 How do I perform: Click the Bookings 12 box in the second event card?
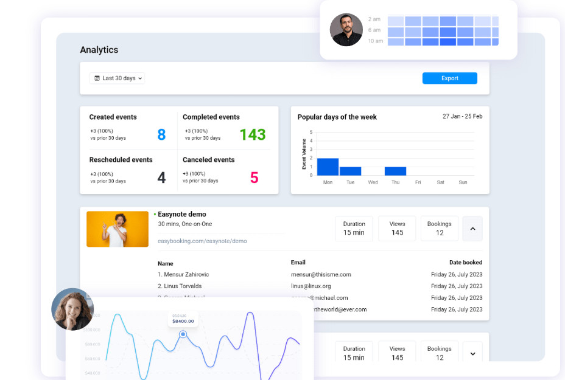click(439, 353)
